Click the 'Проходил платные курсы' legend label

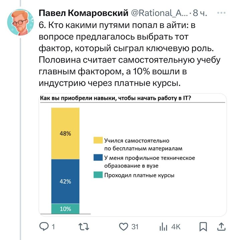pyautogui.click(x=139, y=175)
